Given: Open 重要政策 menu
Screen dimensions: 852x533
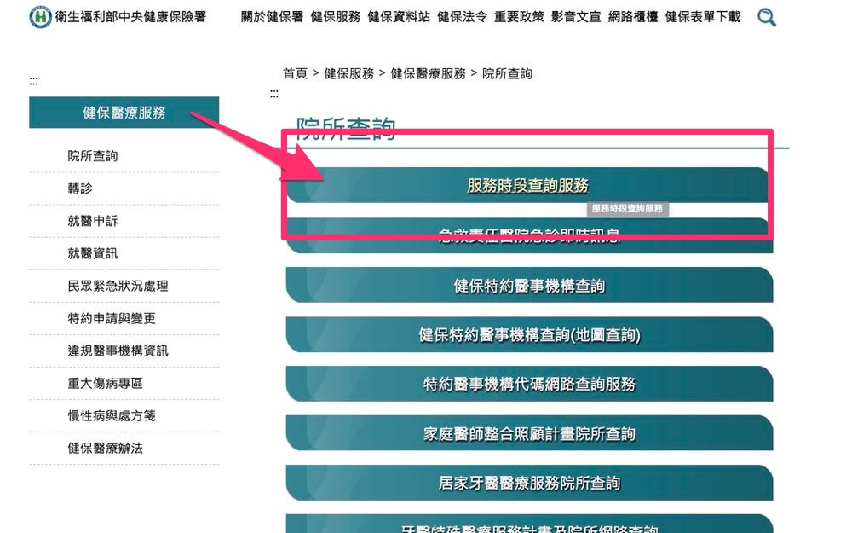Looking at the screenshot, I should (519, 17).
